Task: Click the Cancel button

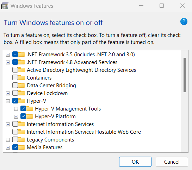Action: coord(172,162)
